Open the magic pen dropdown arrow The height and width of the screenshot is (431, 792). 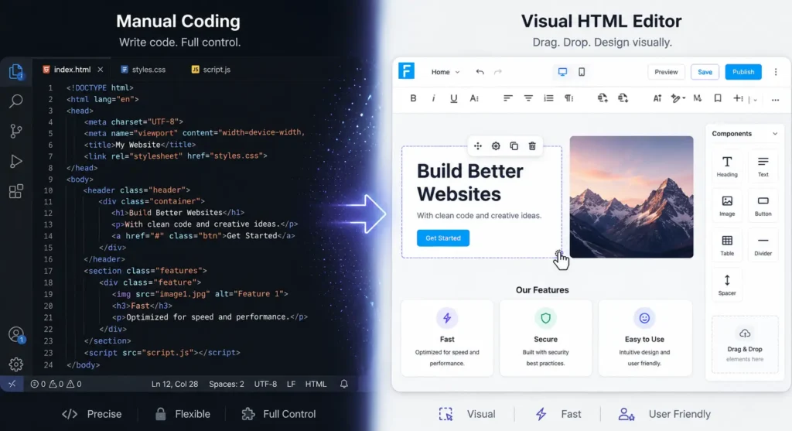click(684, 98)
